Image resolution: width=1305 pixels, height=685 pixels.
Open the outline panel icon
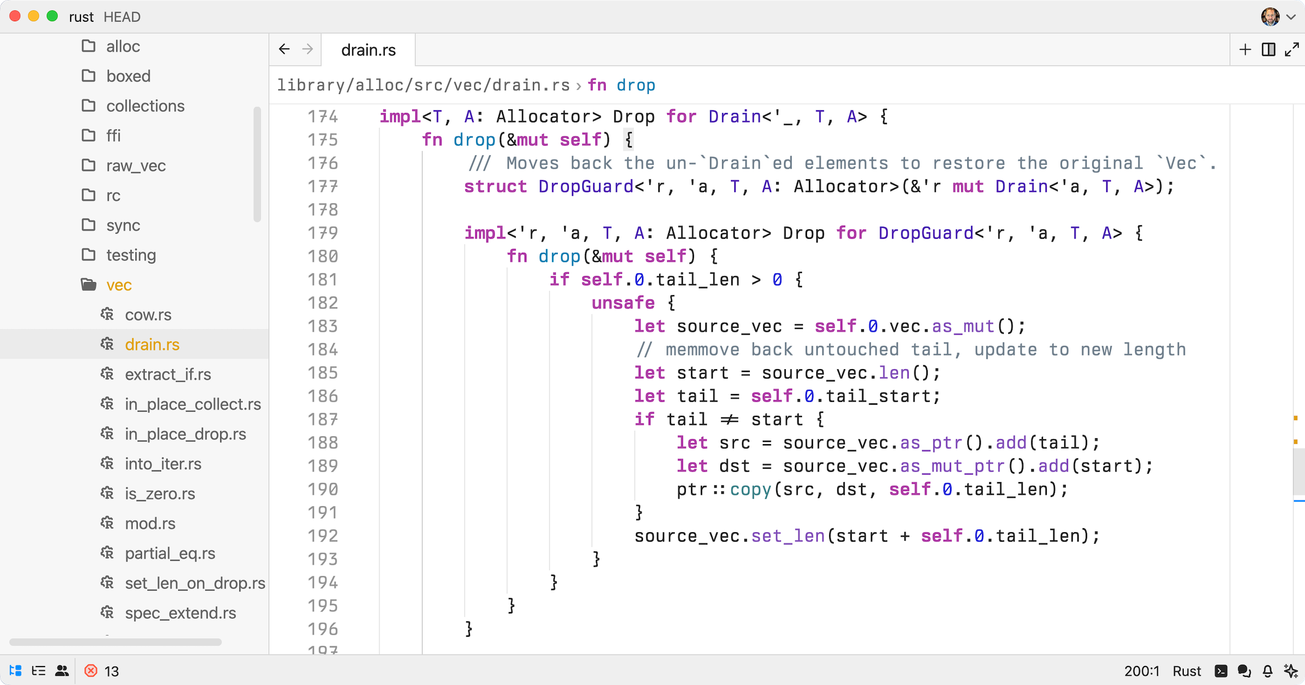(x=39, y=671)
